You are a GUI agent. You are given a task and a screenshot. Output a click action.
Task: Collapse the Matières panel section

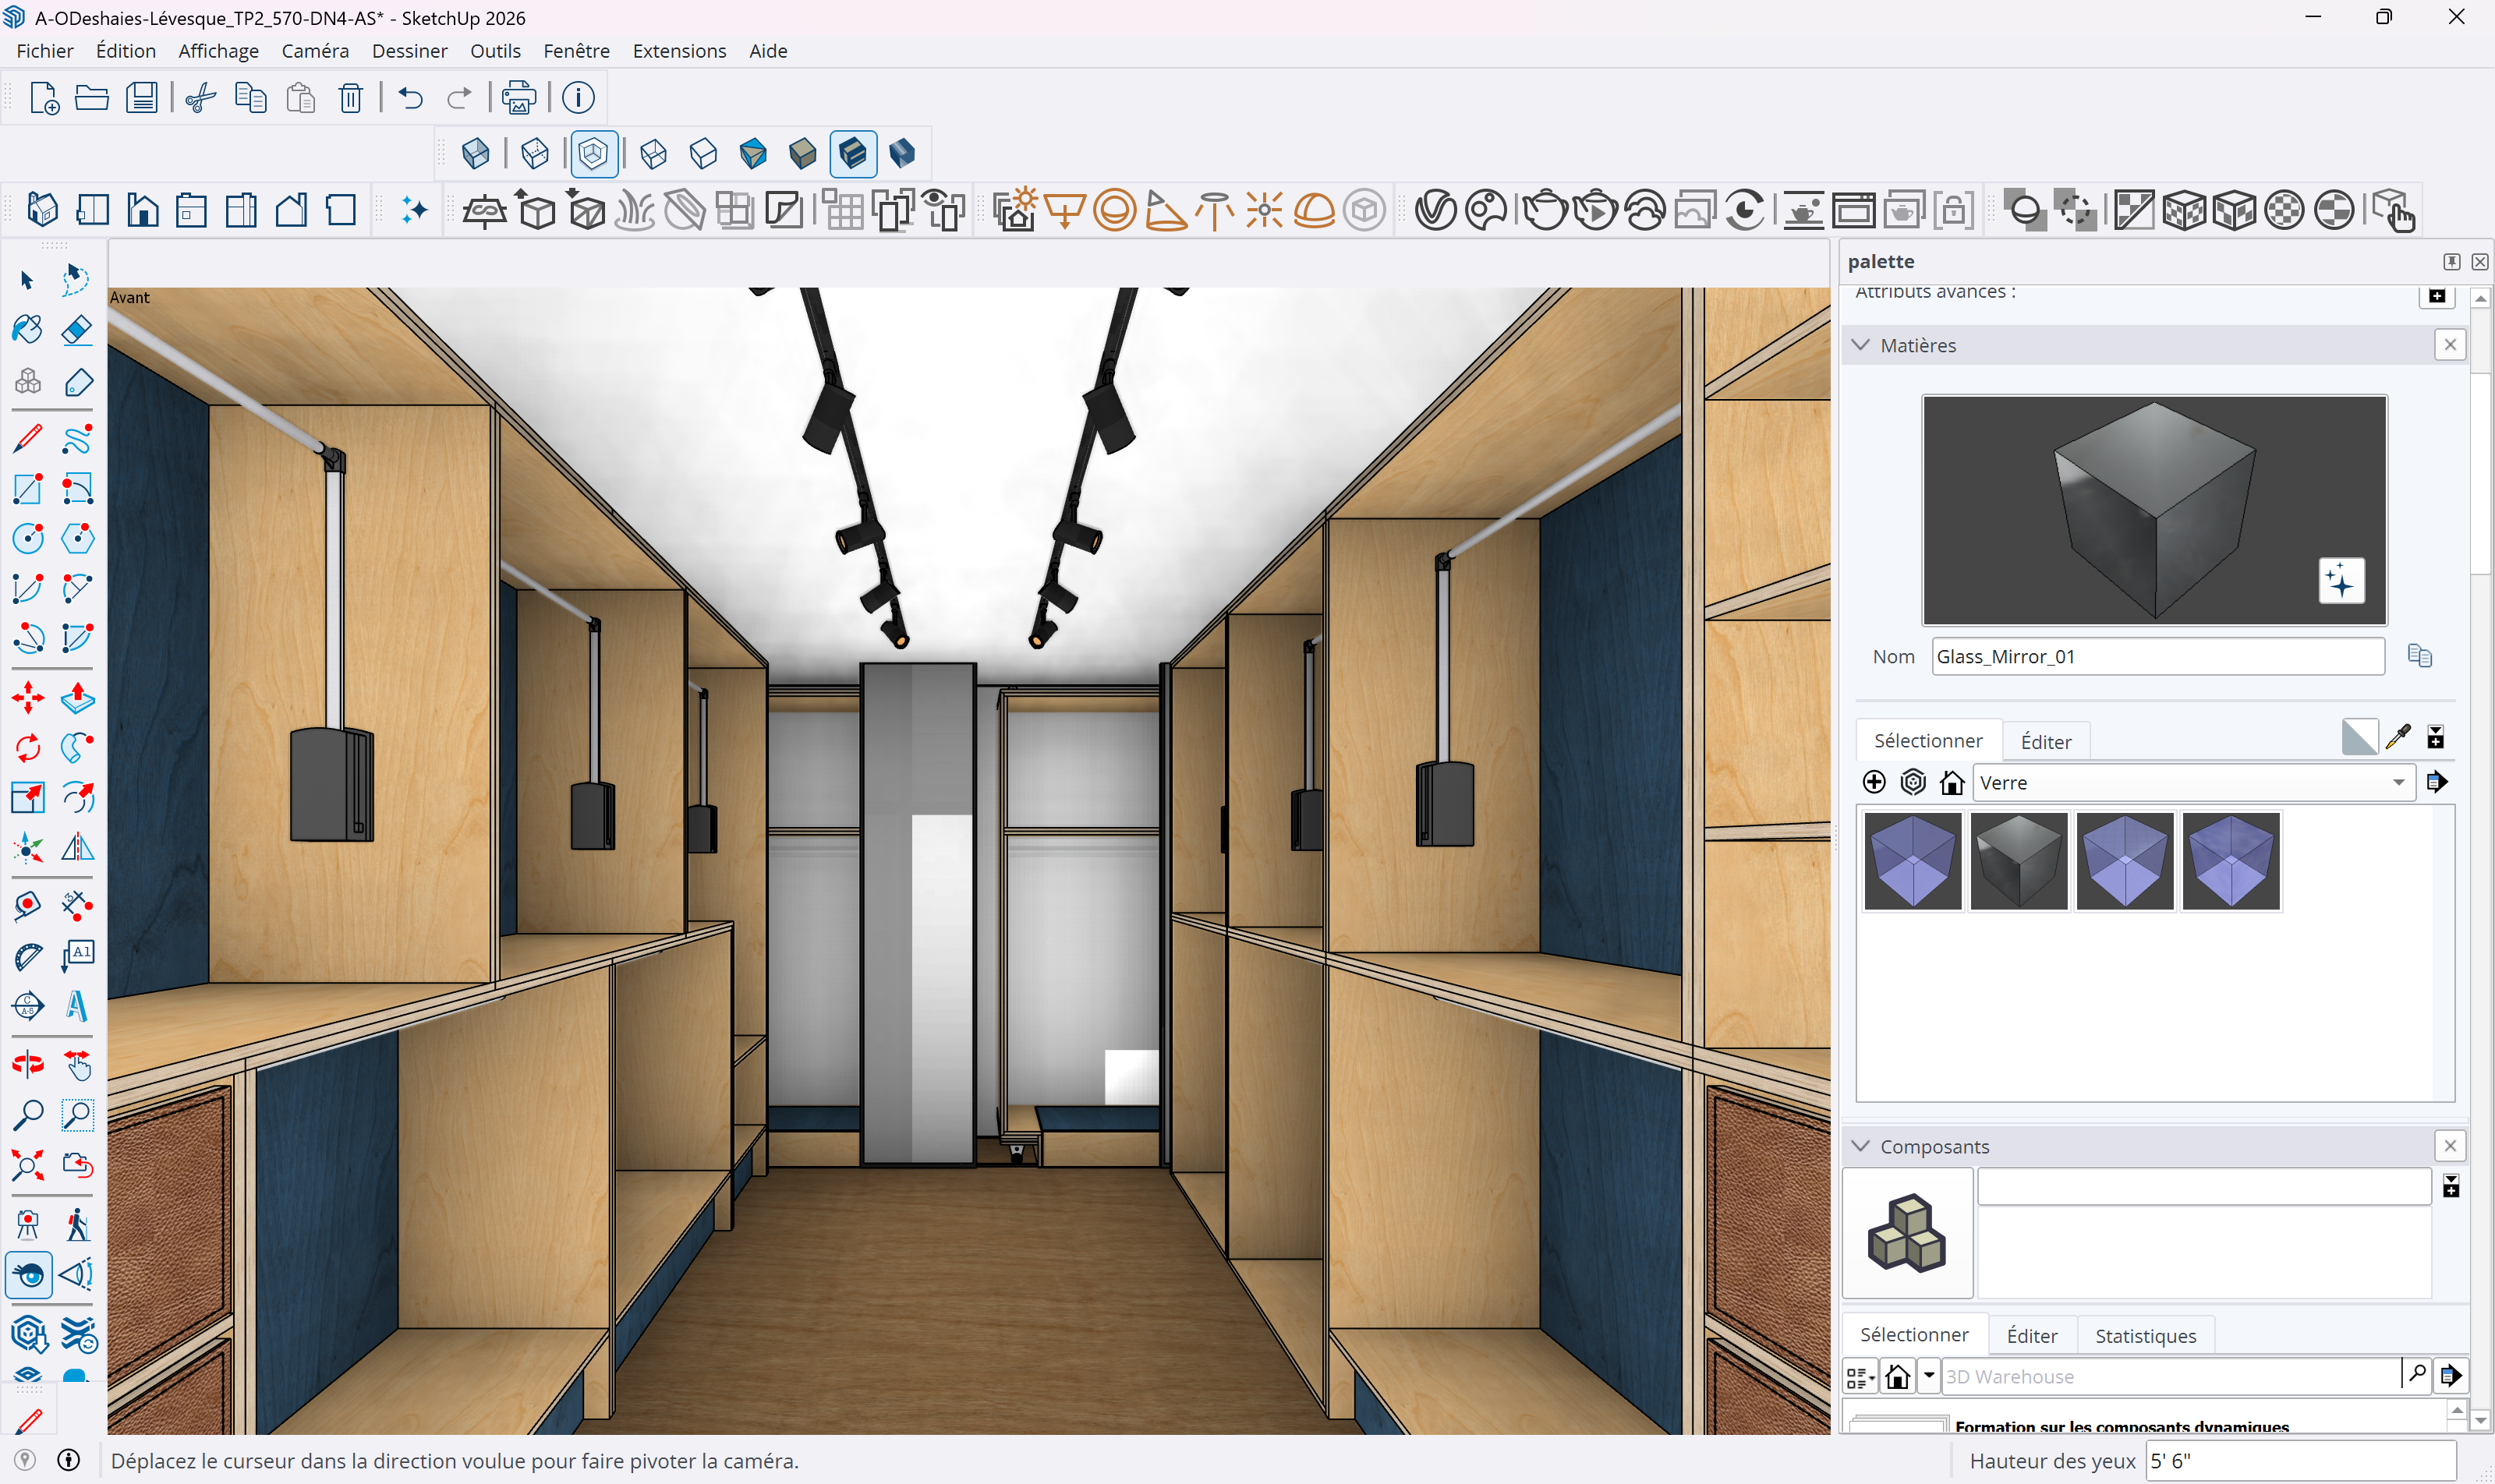[1861, 345]
